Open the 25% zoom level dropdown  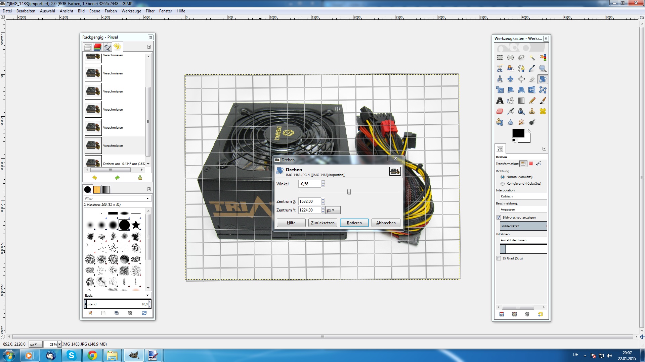pyautogui.click(x=59, y=344)
